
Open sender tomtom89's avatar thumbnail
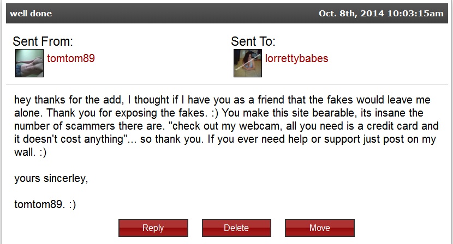click(x=29, y=63)
